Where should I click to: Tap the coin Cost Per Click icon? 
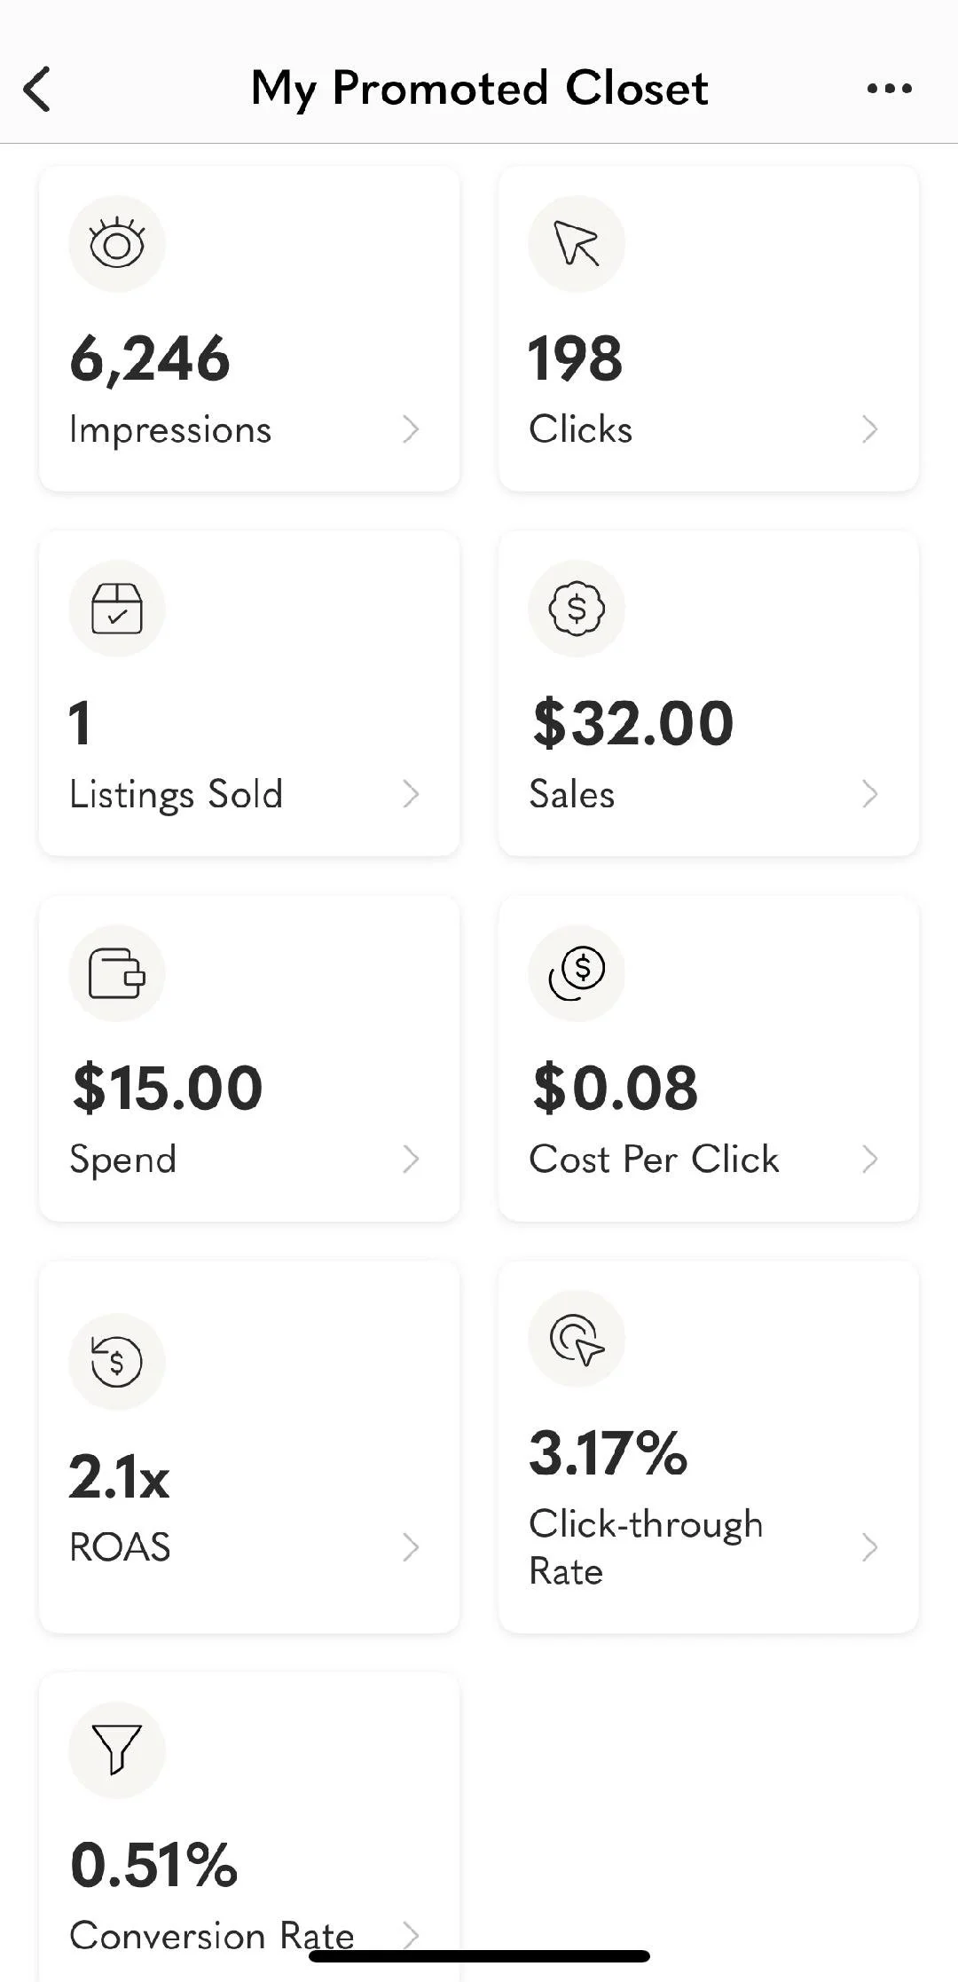[577, 973]
